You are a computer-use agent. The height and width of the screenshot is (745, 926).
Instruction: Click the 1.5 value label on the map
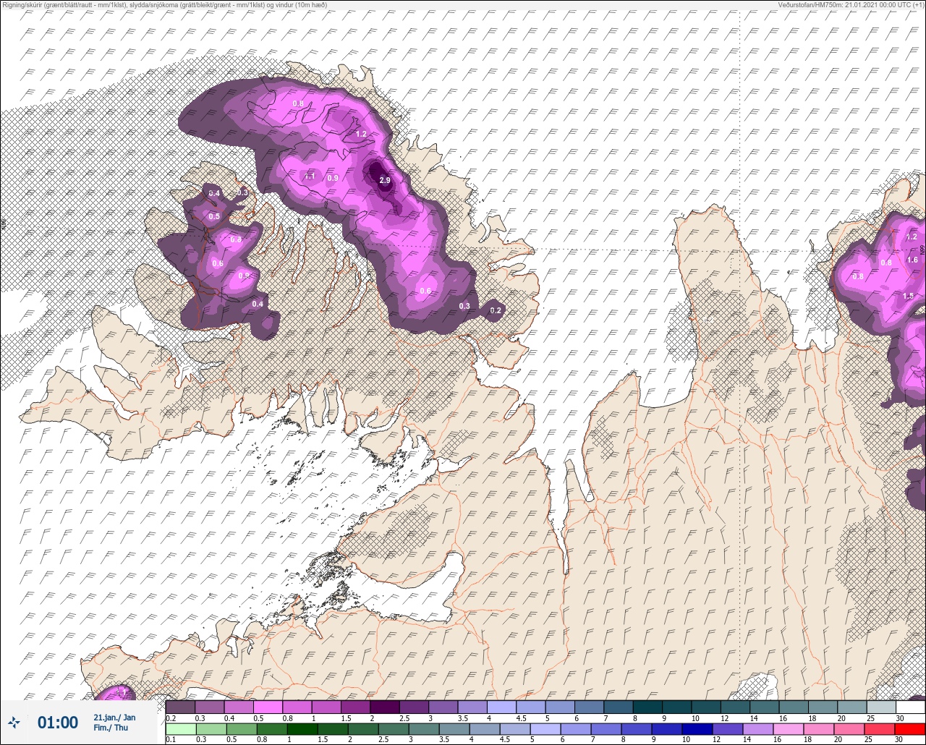click(908, 296)
